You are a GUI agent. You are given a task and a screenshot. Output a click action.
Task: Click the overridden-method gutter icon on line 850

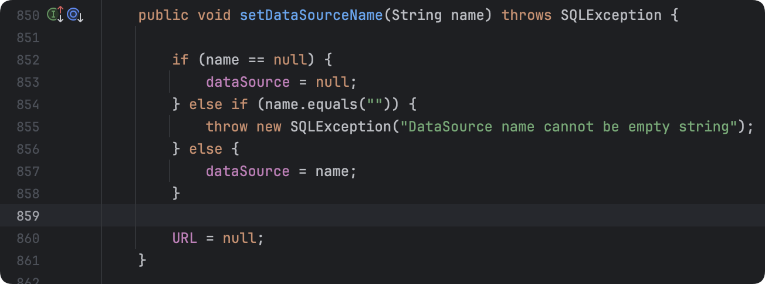coord(75,15)
